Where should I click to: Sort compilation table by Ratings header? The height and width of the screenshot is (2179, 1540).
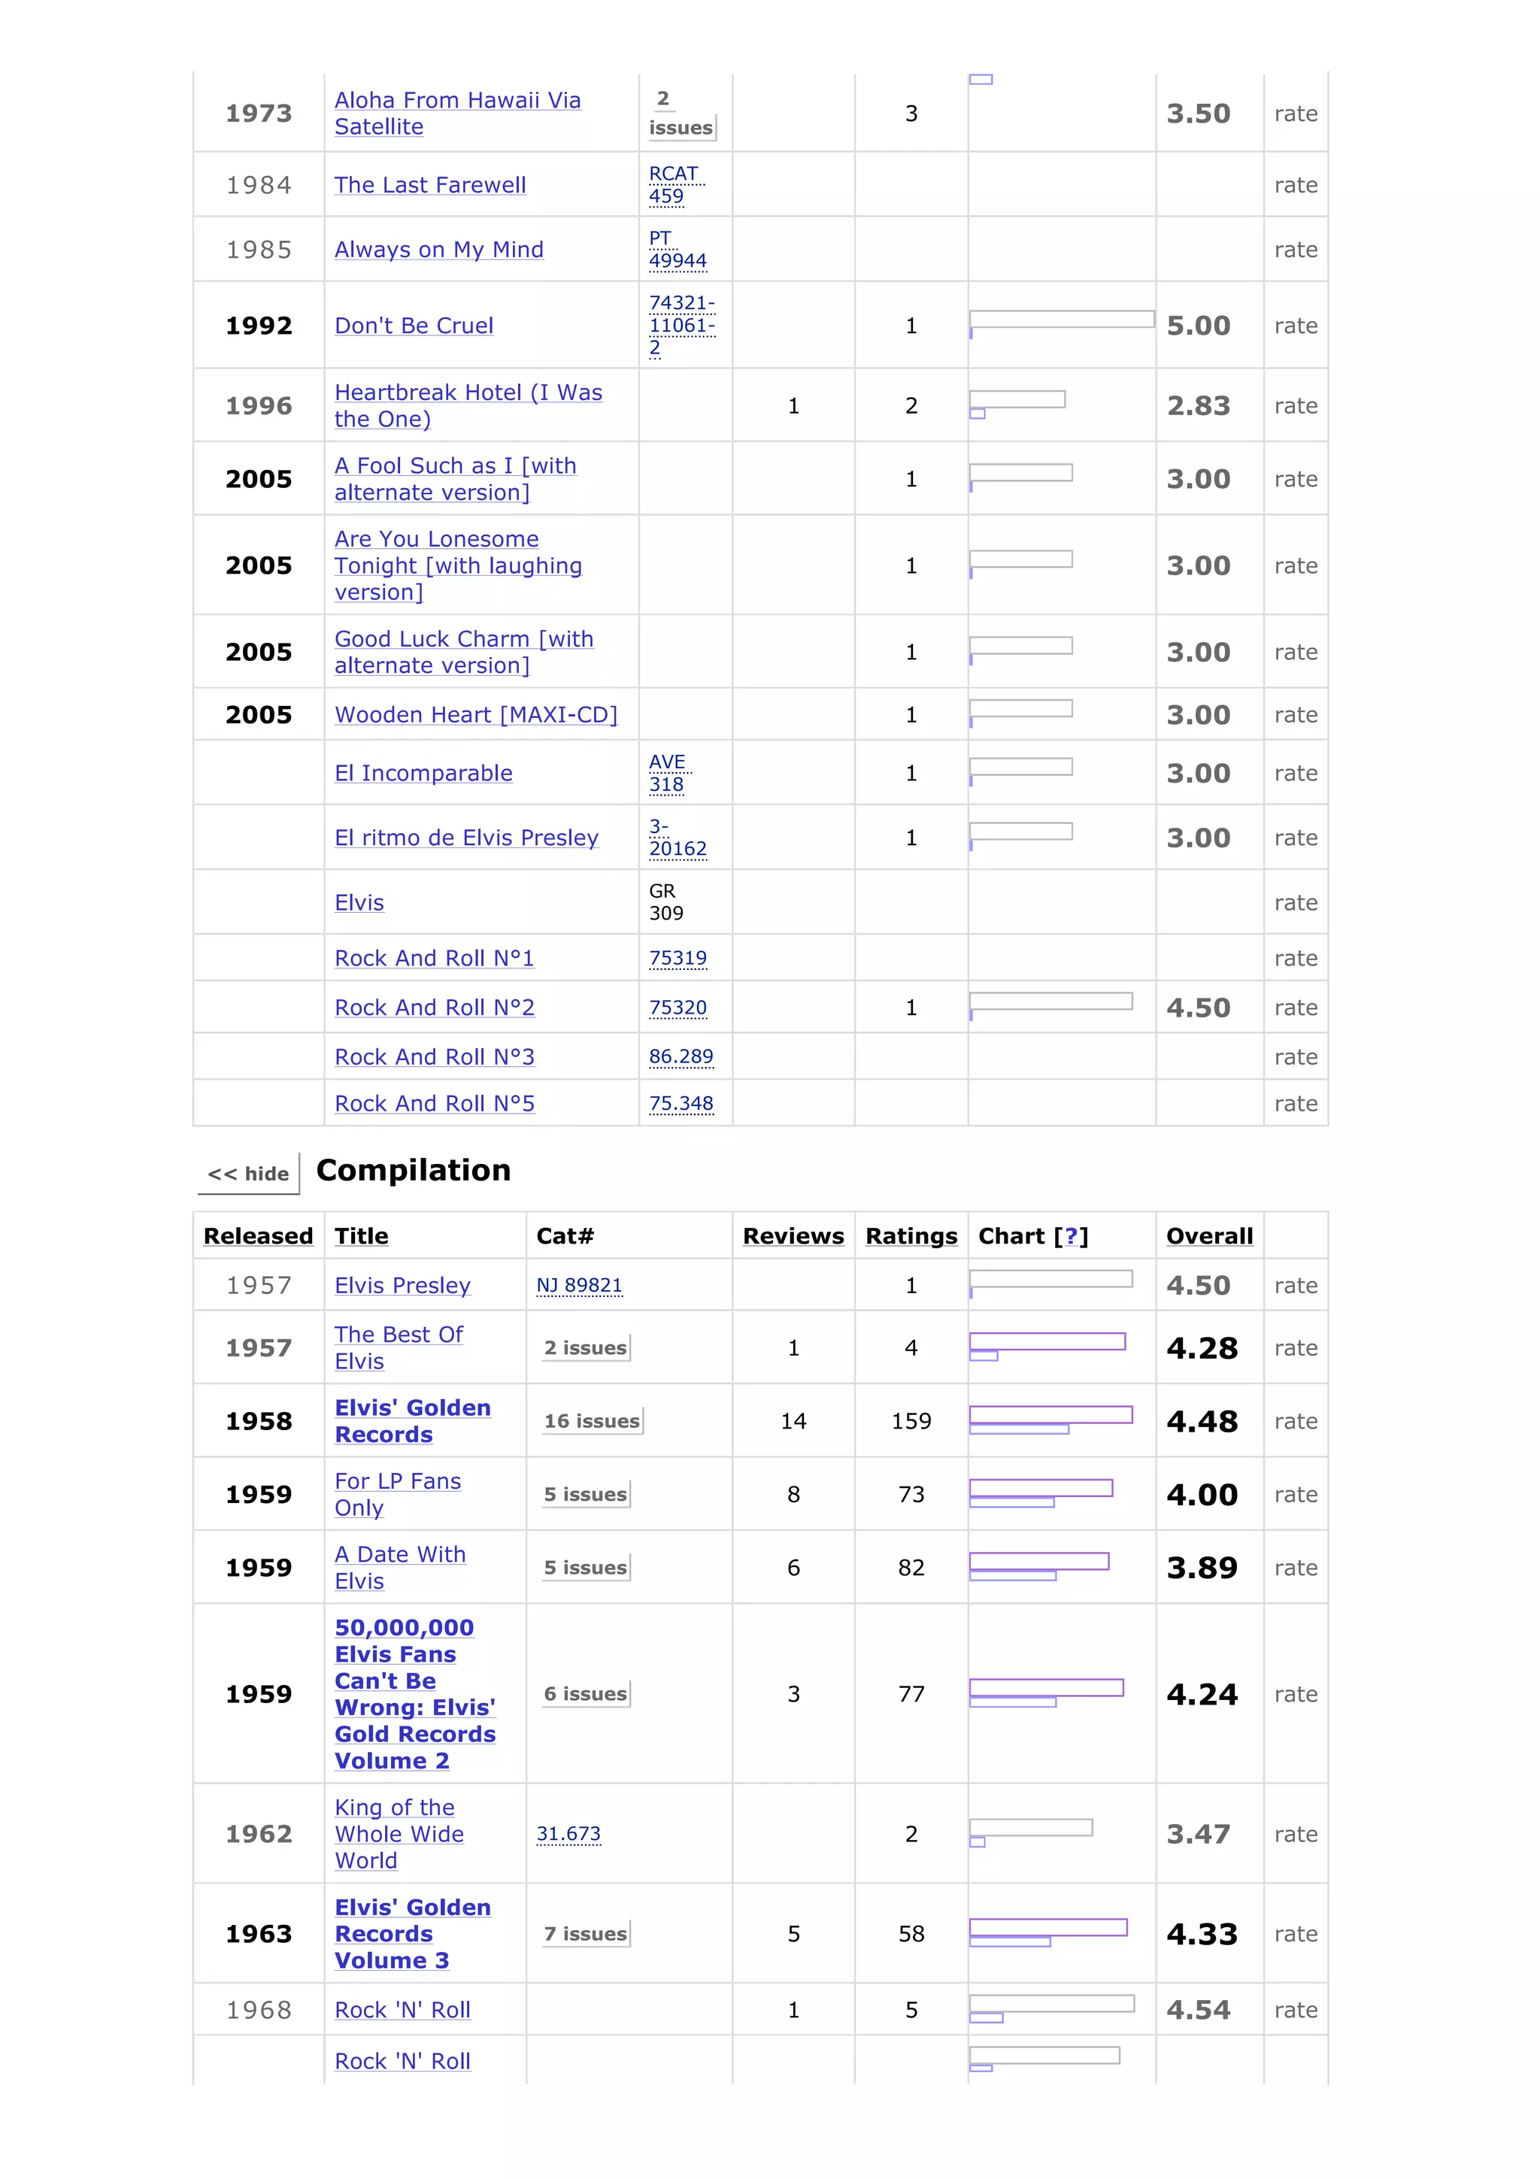click(911, 1235)
